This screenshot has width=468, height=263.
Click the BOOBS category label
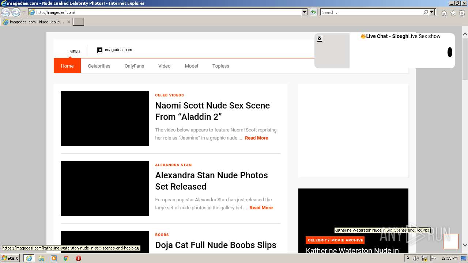(162, 235)
